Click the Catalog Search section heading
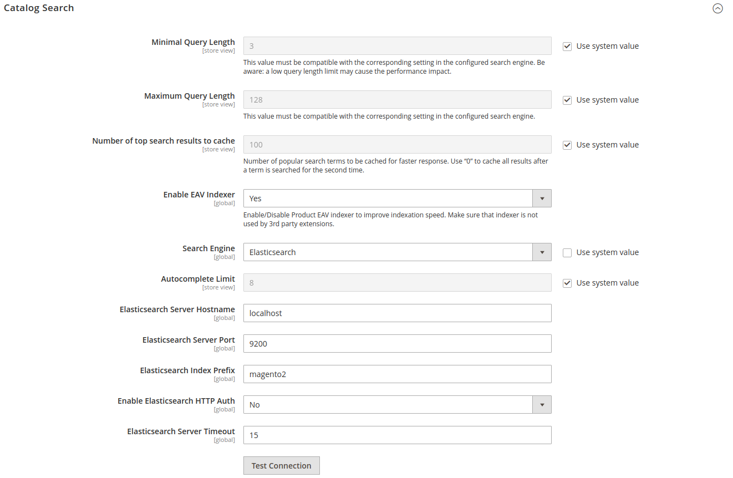The width and height of the screenshot is (733, 478). [x=39, y=8]
